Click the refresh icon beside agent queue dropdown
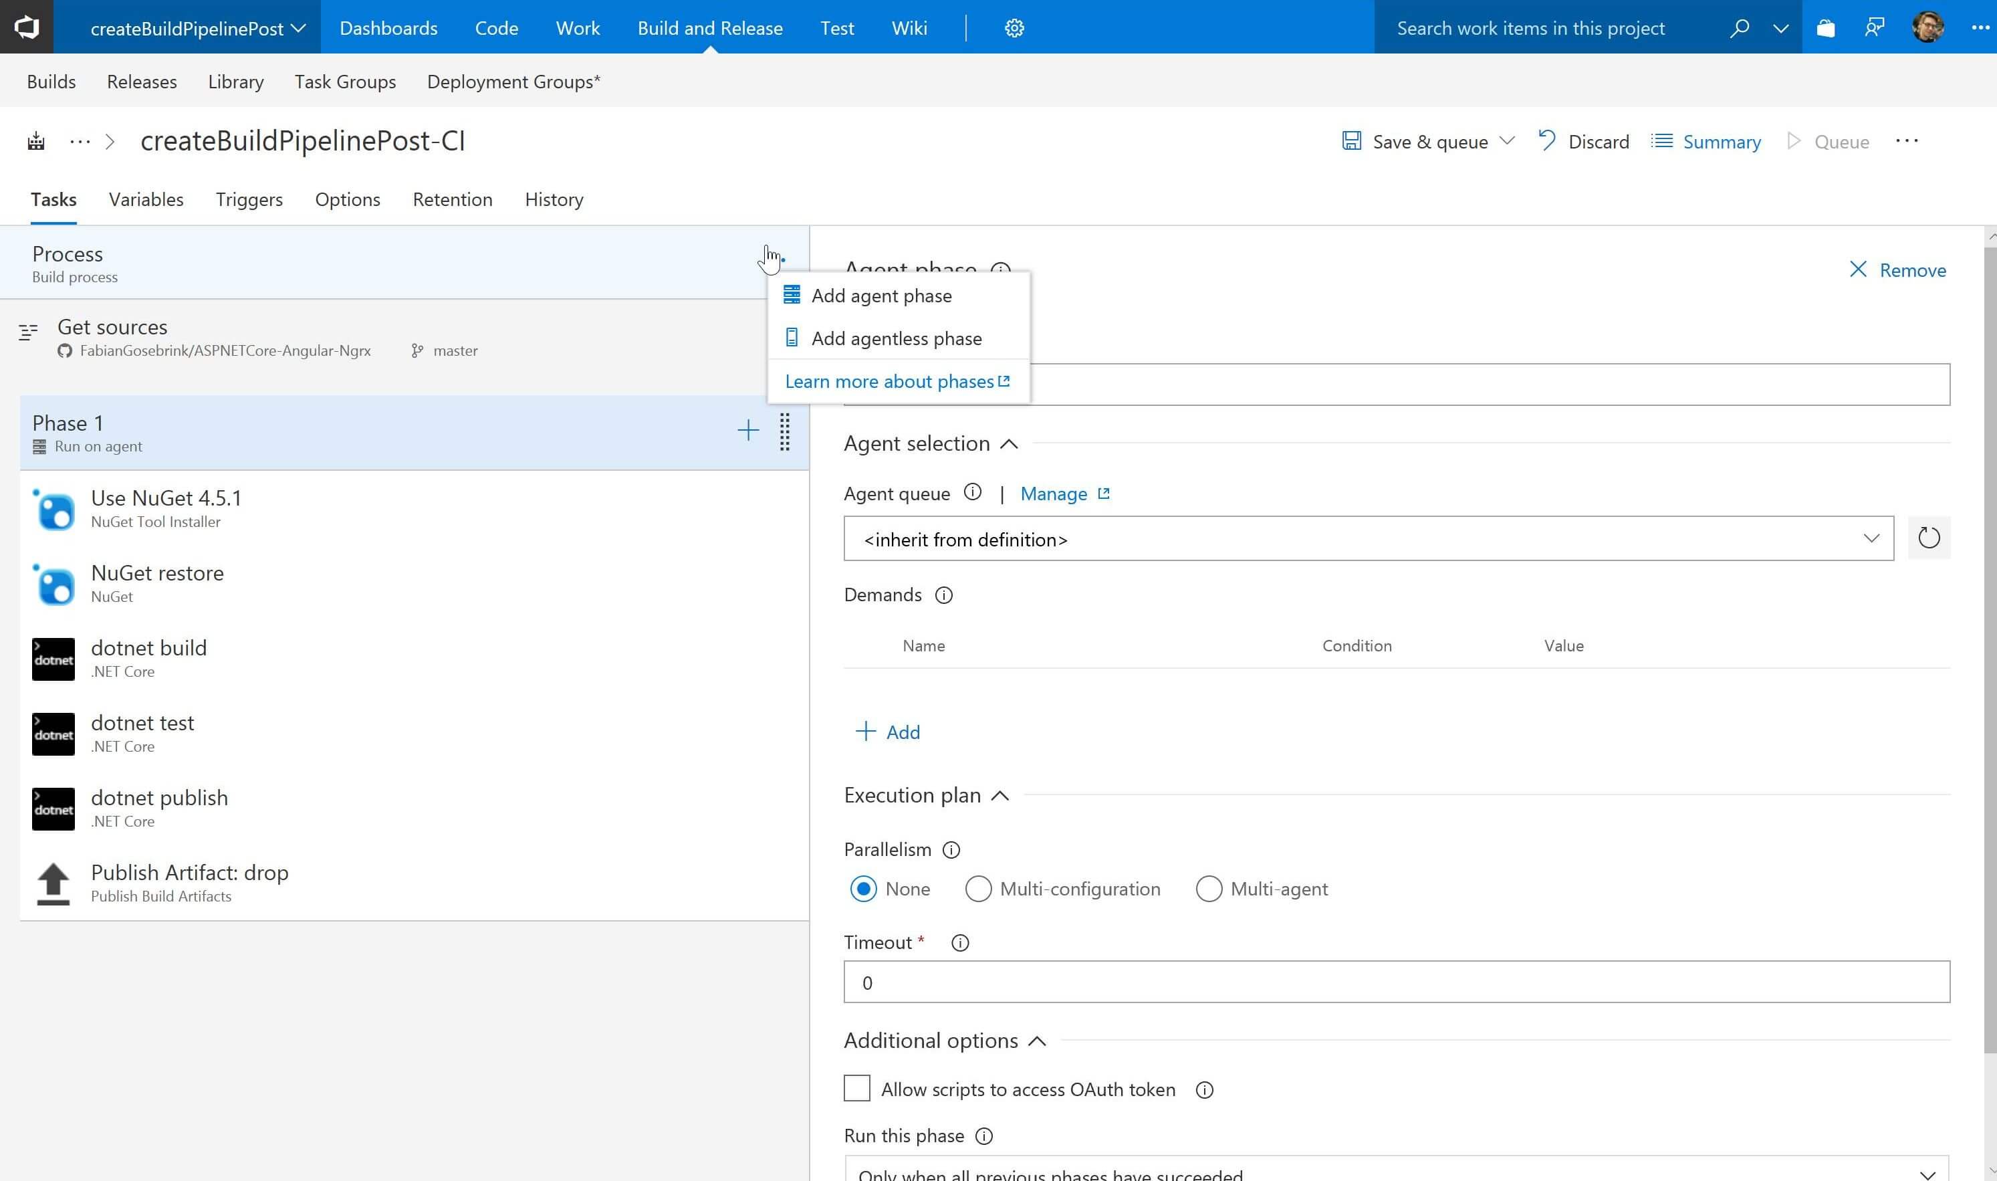The height and width of the screenshot is (1181, 1997). tap(1929, 538)
